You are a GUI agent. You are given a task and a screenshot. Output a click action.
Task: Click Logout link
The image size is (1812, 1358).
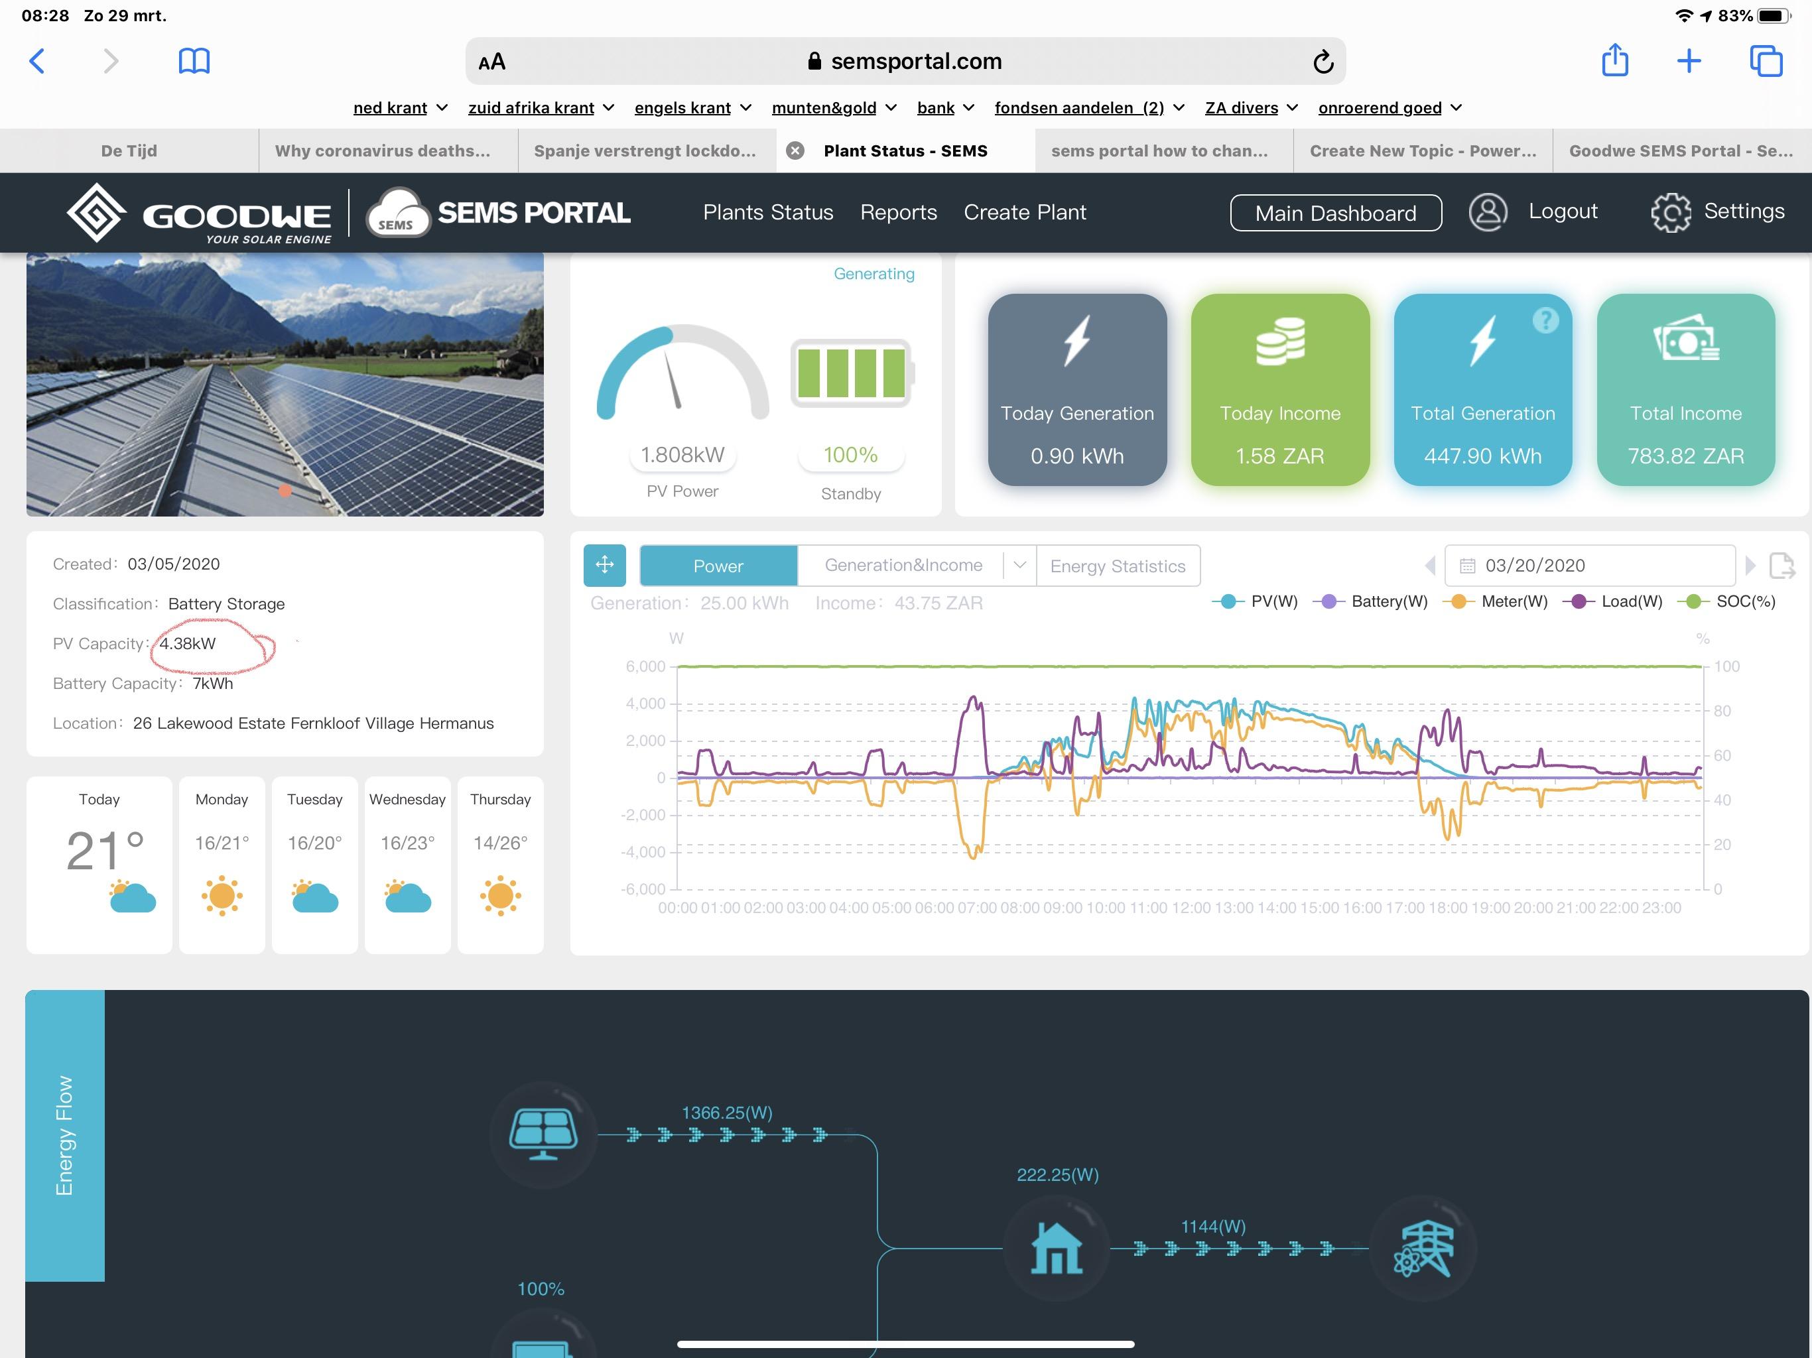click(1563, 212)
